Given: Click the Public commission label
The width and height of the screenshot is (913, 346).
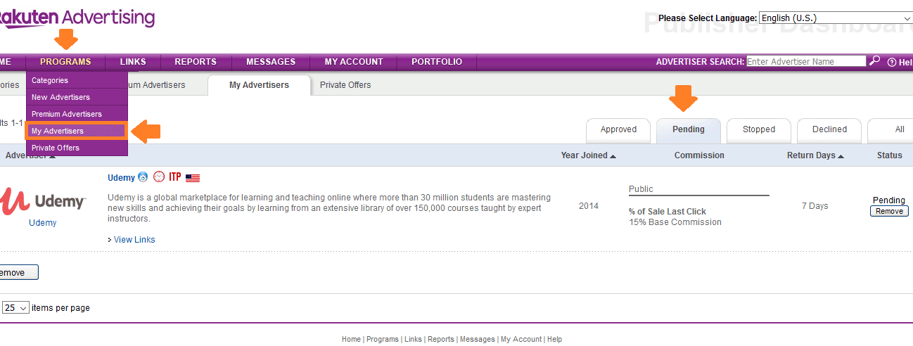Looking at the screenshot, I should [641, 189].
